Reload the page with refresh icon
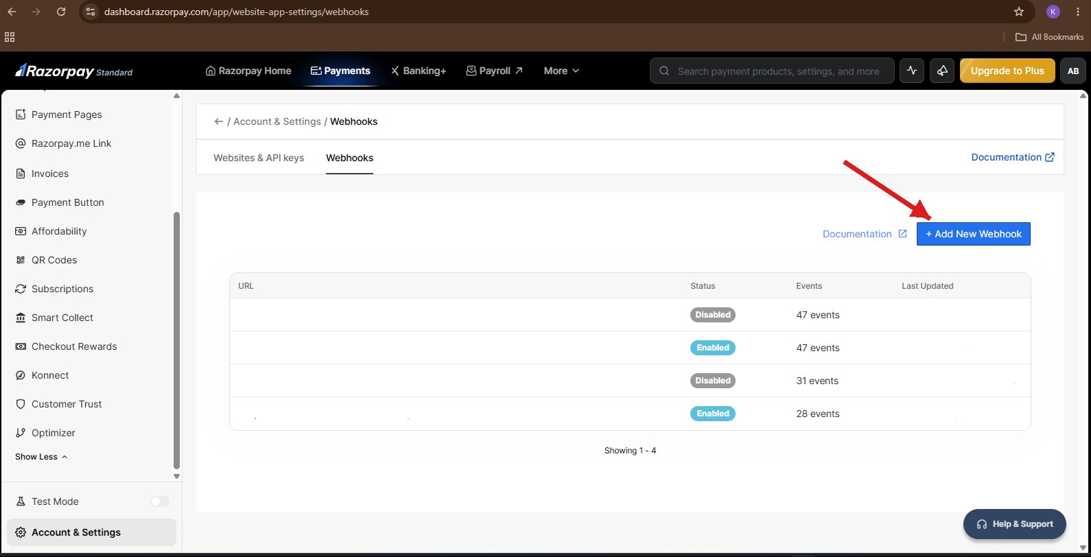Viewport: 1091px width, 557px height. click(x=61, y=12)
